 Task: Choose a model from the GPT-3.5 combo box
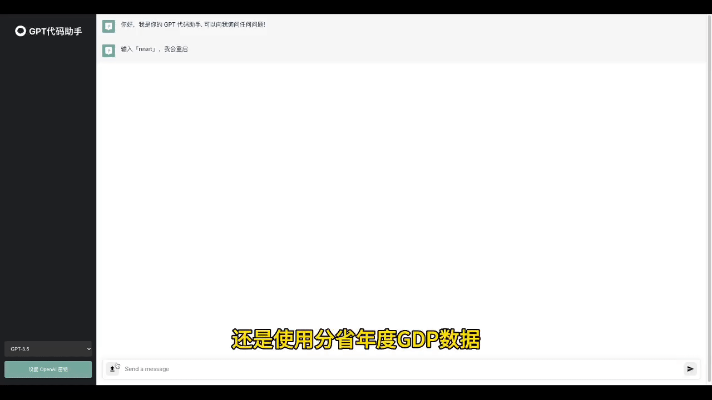(48, 349)
